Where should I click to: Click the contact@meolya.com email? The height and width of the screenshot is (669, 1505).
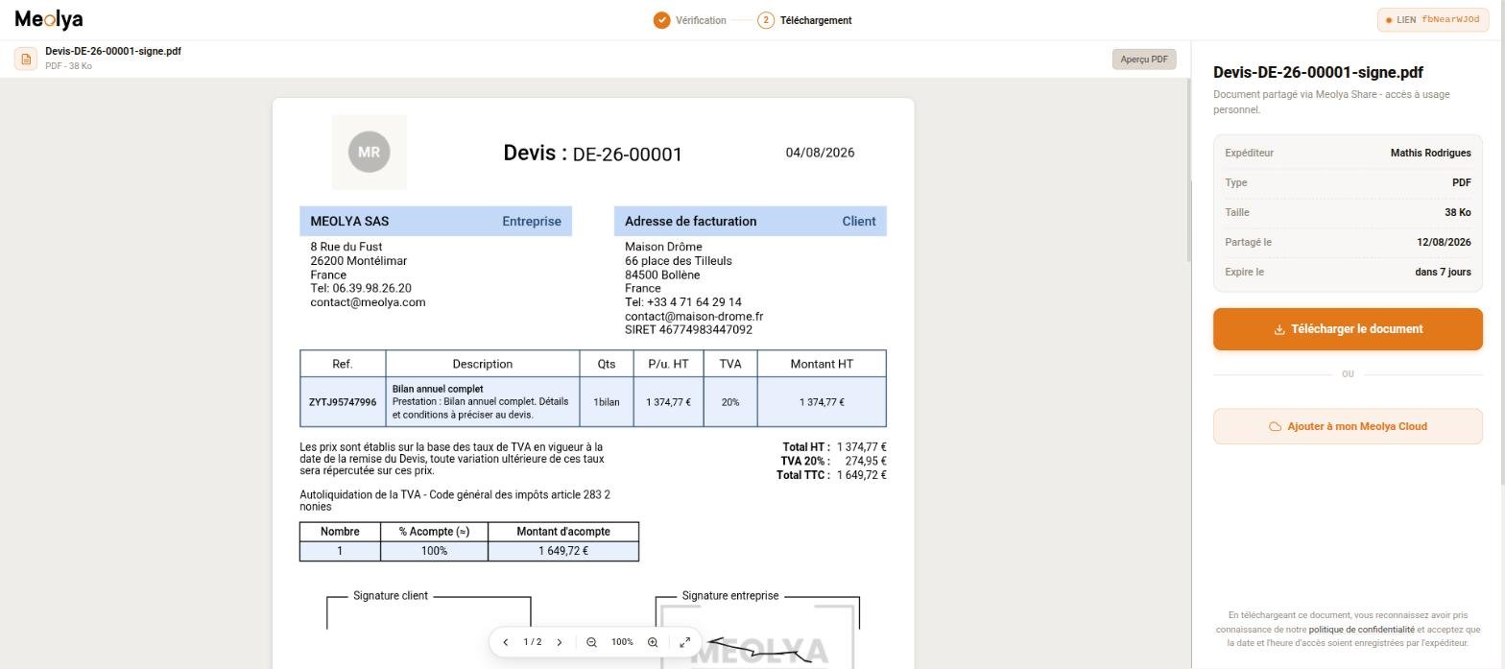(368, 302)
